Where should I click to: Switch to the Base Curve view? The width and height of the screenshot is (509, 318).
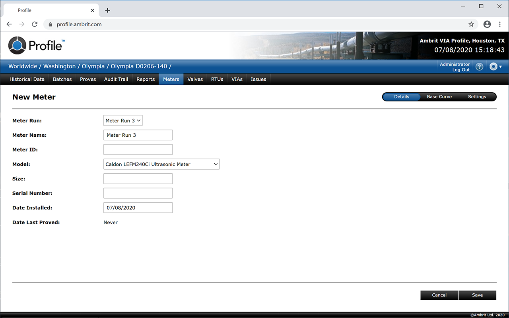pyautogui.click(x=439, y=97)
